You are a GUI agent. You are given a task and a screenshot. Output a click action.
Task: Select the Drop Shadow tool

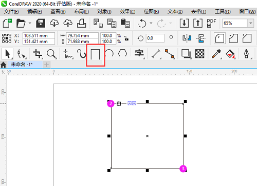pyautogui.click(x=186, y=54)
